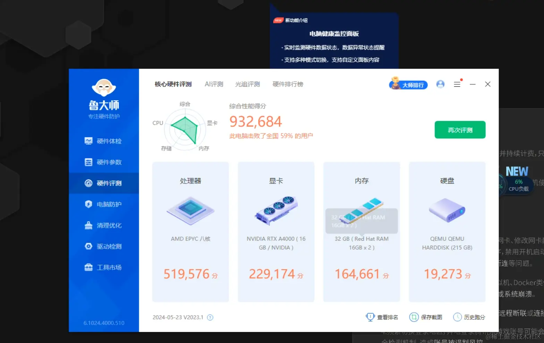Click the performance radar chart

pos(185,129)
